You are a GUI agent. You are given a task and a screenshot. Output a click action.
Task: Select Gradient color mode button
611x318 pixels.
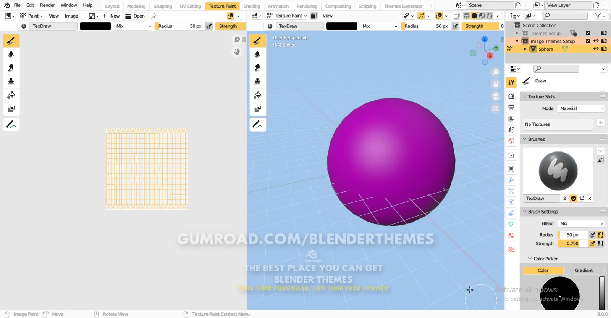pos(584,270)
